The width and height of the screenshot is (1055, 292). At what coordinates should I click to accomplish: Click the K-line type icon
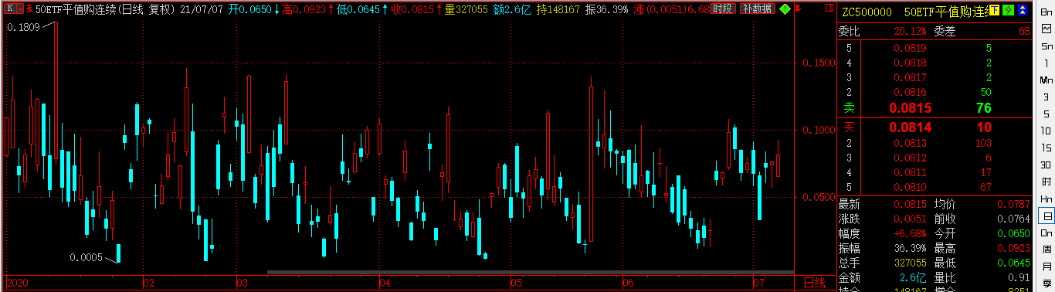[9, 8]
